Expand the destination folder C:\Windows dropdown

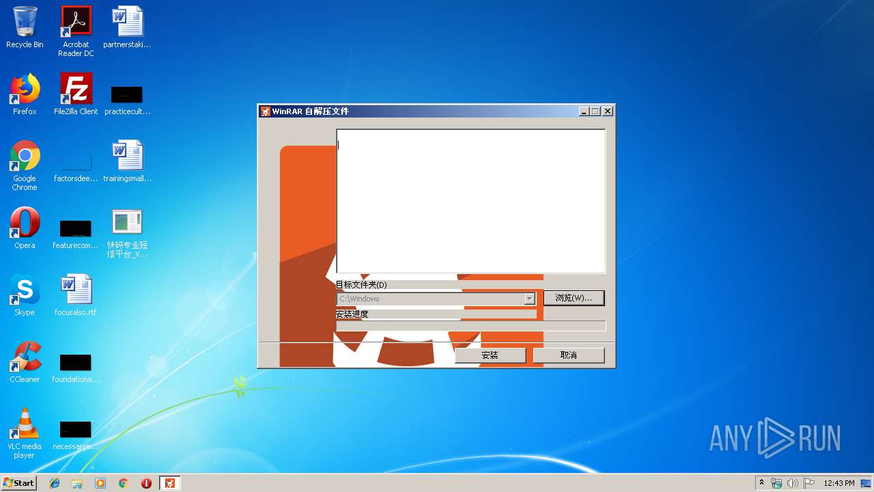tap(529, 299)
